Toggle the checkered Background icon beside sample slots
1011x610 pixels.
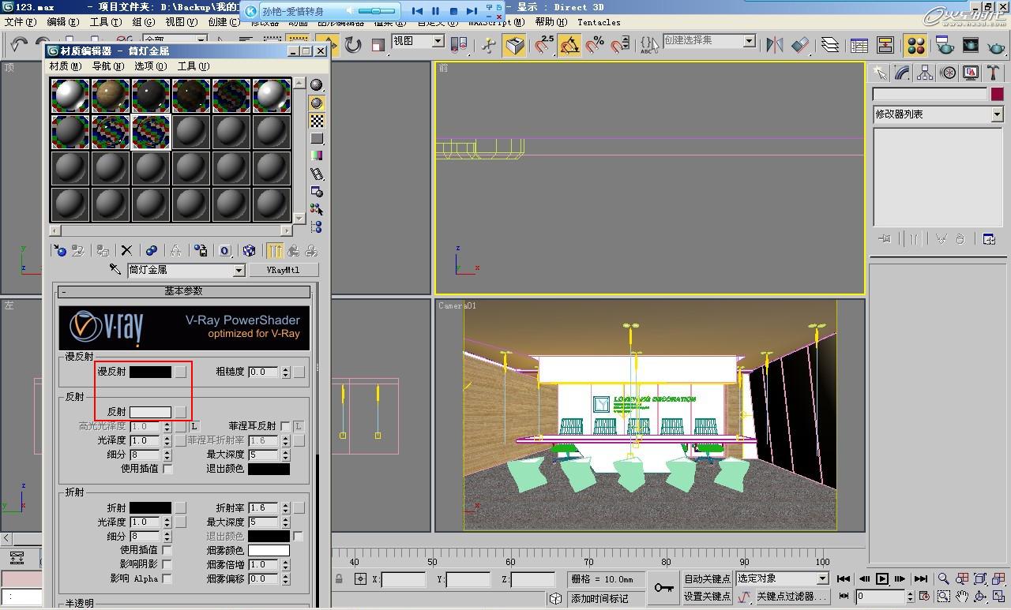tap(317, 121)
